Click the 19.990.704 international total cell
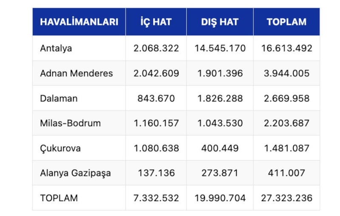The width and height of the screenshot is (340, 216). pyautogui.click(x=220, y=198)
